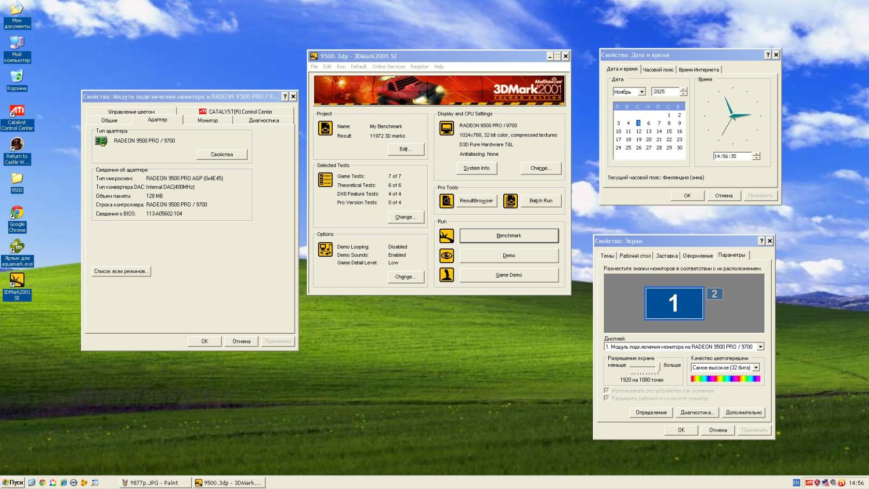Click the System Info button
Viewport: 869px width, 489px height.
[x=476, y=168]
